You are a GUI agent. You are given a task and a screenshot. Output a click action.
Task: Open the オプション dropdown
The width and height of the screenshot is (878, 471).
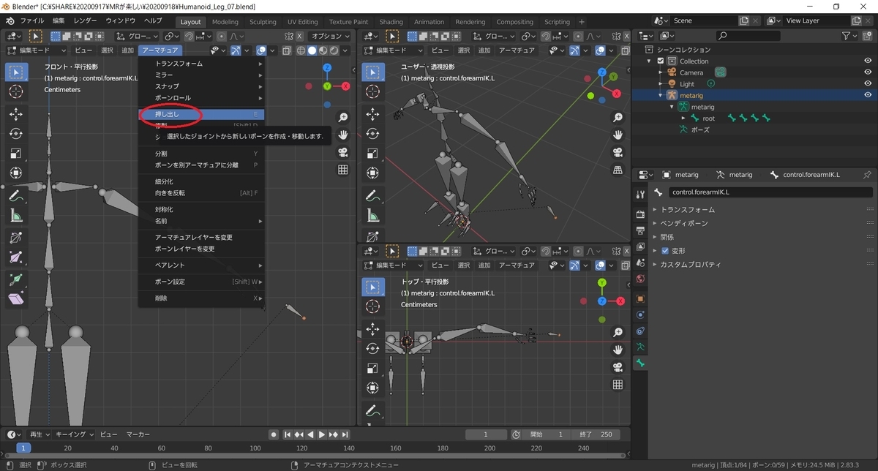[331, 36]
